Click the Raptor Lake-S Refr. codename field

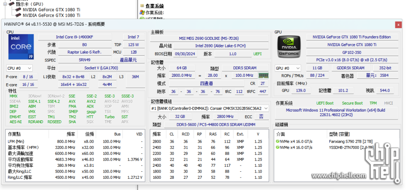pos(85,52)
